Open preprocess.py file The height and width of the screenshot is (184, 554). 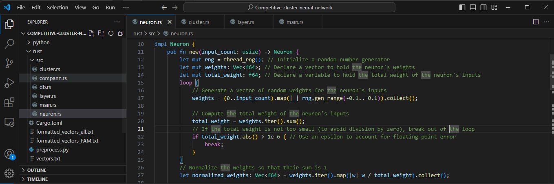tap(73, 150)
